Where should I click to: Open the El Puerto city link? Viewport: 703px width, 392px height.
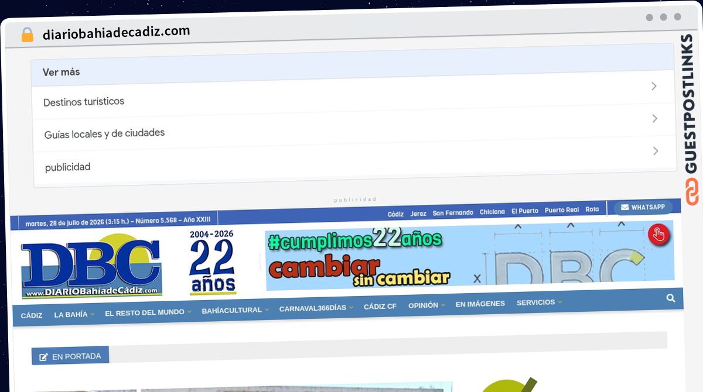(525, 211)
